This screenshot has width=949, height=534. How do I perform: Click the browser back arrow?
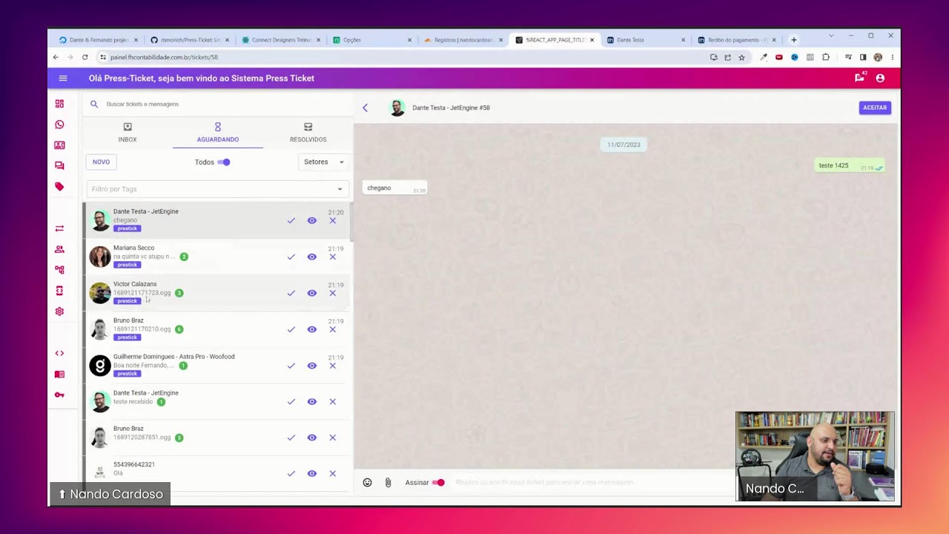point(56,57)
